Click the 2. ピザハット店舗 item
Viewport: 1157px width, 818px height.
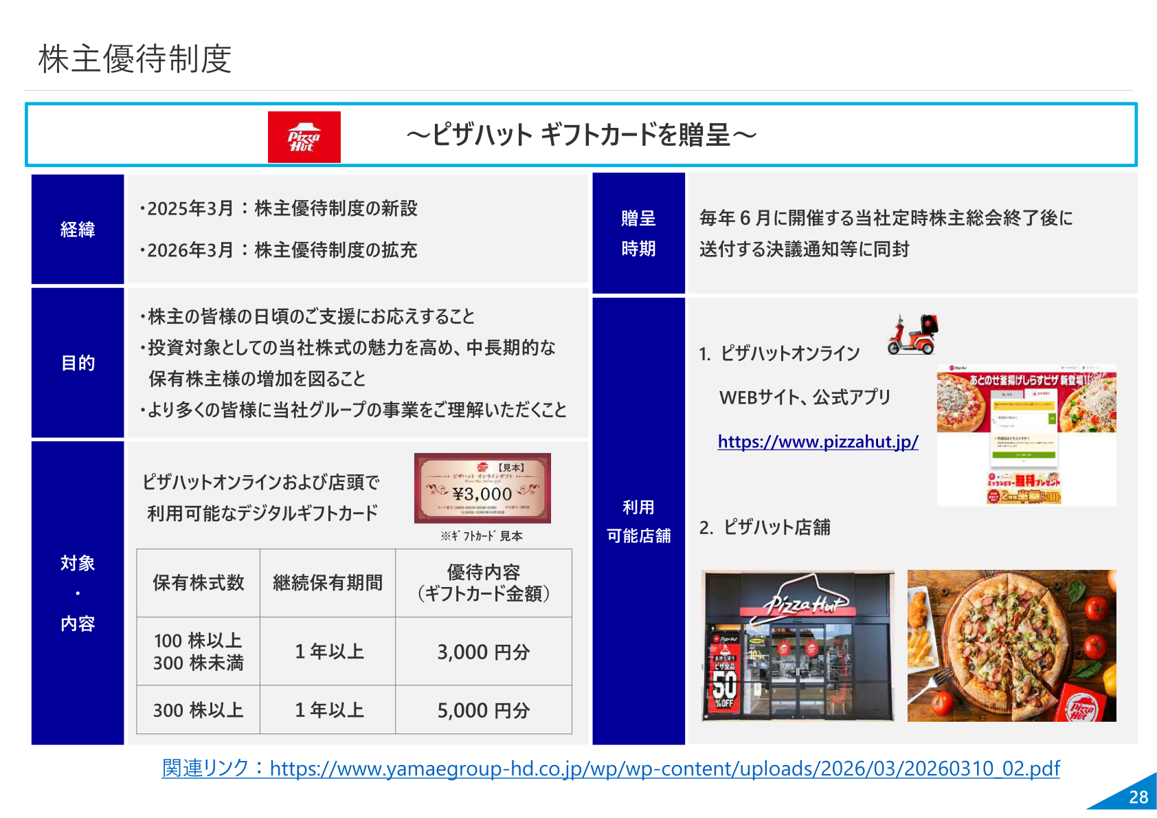[x=765, y=527]
